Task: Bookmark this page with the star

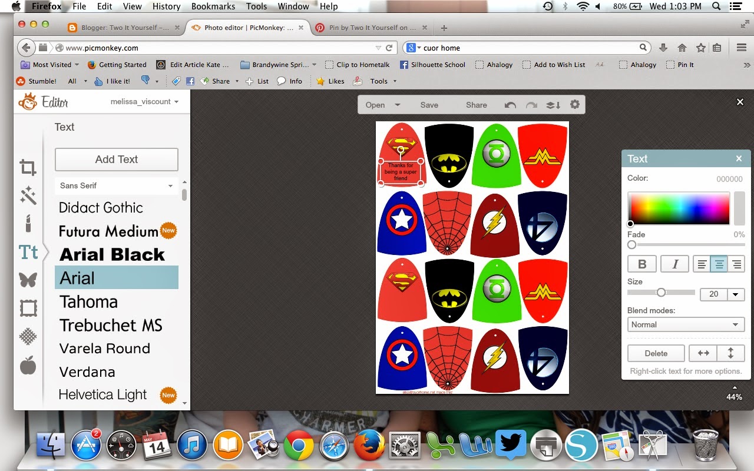Action: point(700,48)
